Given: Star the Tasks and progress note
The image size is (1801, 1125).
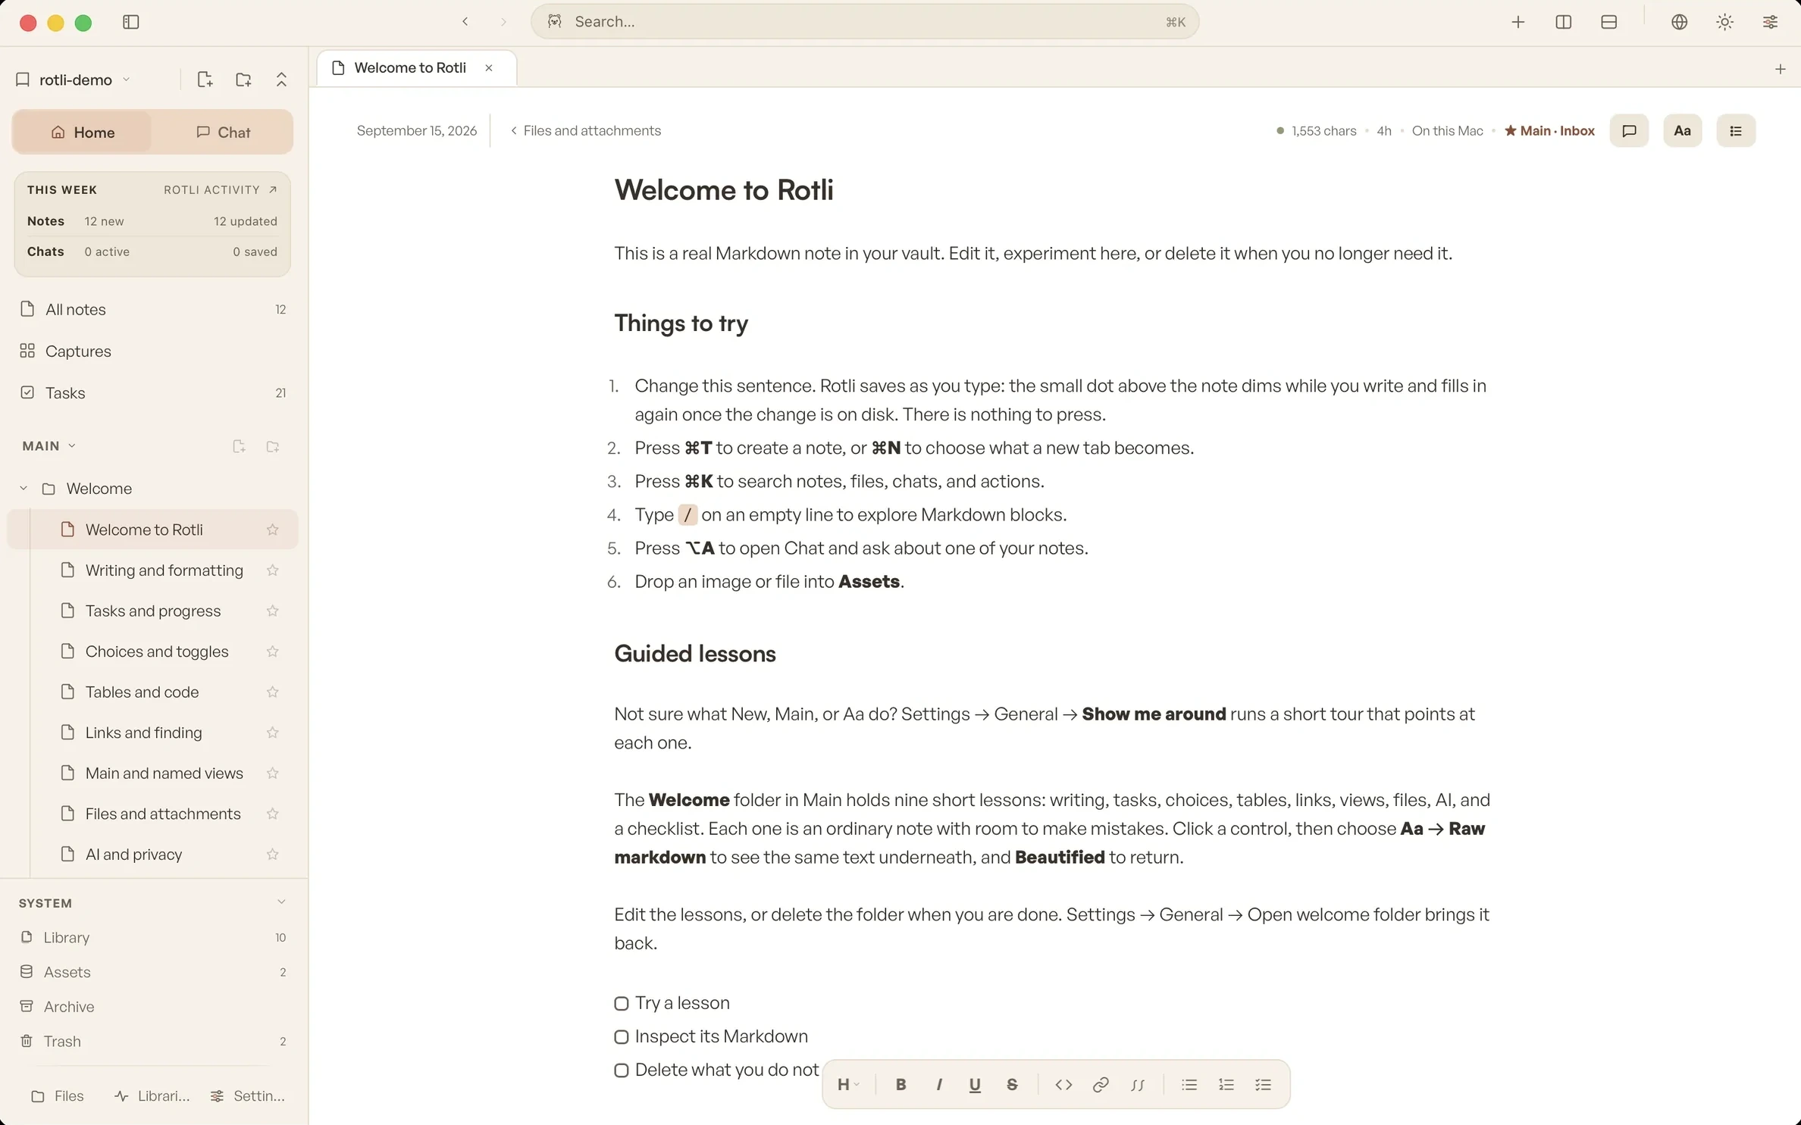Looking at the screenshot, I should click(273, 611).
